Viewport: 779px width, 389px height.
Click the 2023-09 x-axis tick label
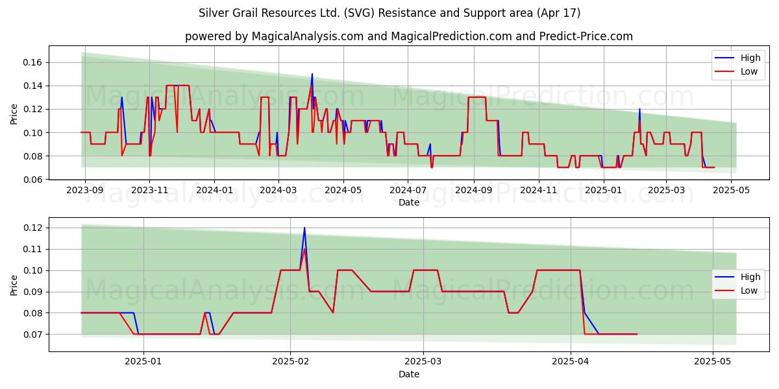pyautogui.click(x=85, y=190)
